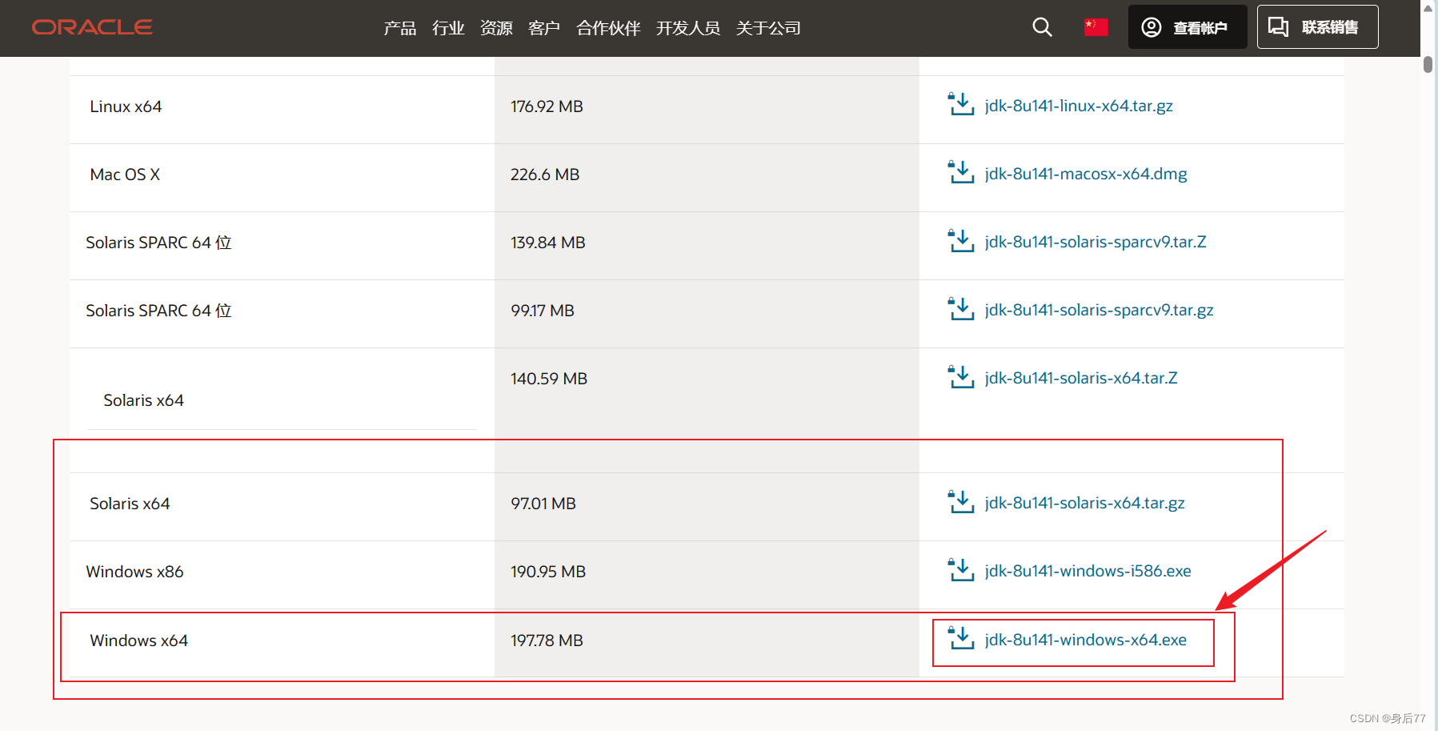Click the page vertical scrollbar thumb
Viewport: 1438px width, 731px height.
click(x=1428, y=64)
